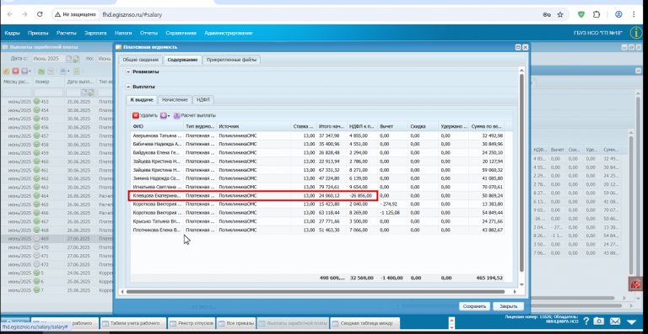
Task: Open the browser extensions puzzle icon
Action: pos(597,14)
